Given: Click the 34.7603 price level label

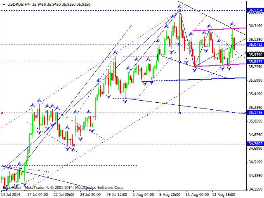Looking at the screenshot, I should 255,144.
